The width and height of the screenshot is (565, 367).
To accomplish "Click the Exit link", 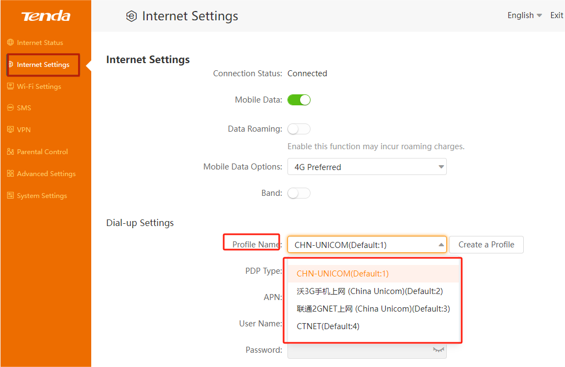I will 557,15.
